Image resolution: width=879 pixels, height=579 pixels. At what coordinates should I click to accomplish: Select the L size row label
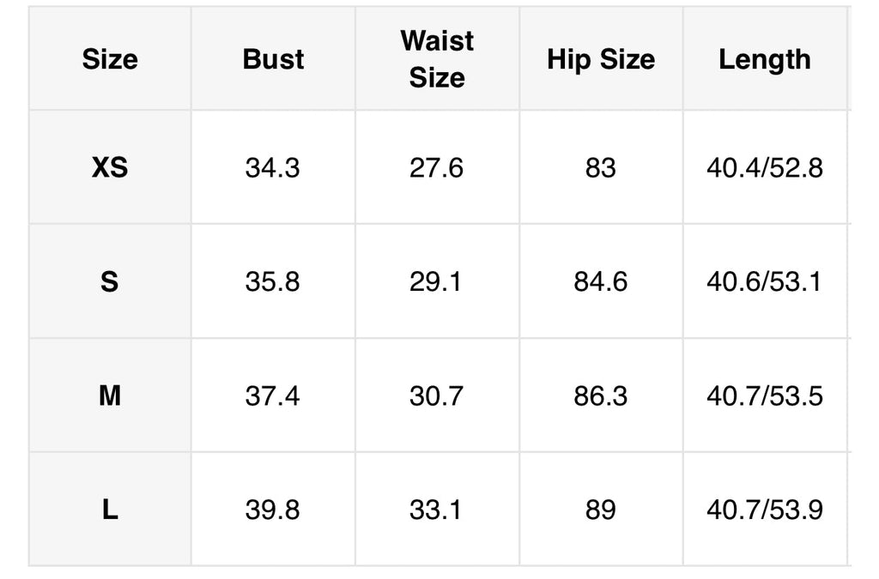pos(110,509)
